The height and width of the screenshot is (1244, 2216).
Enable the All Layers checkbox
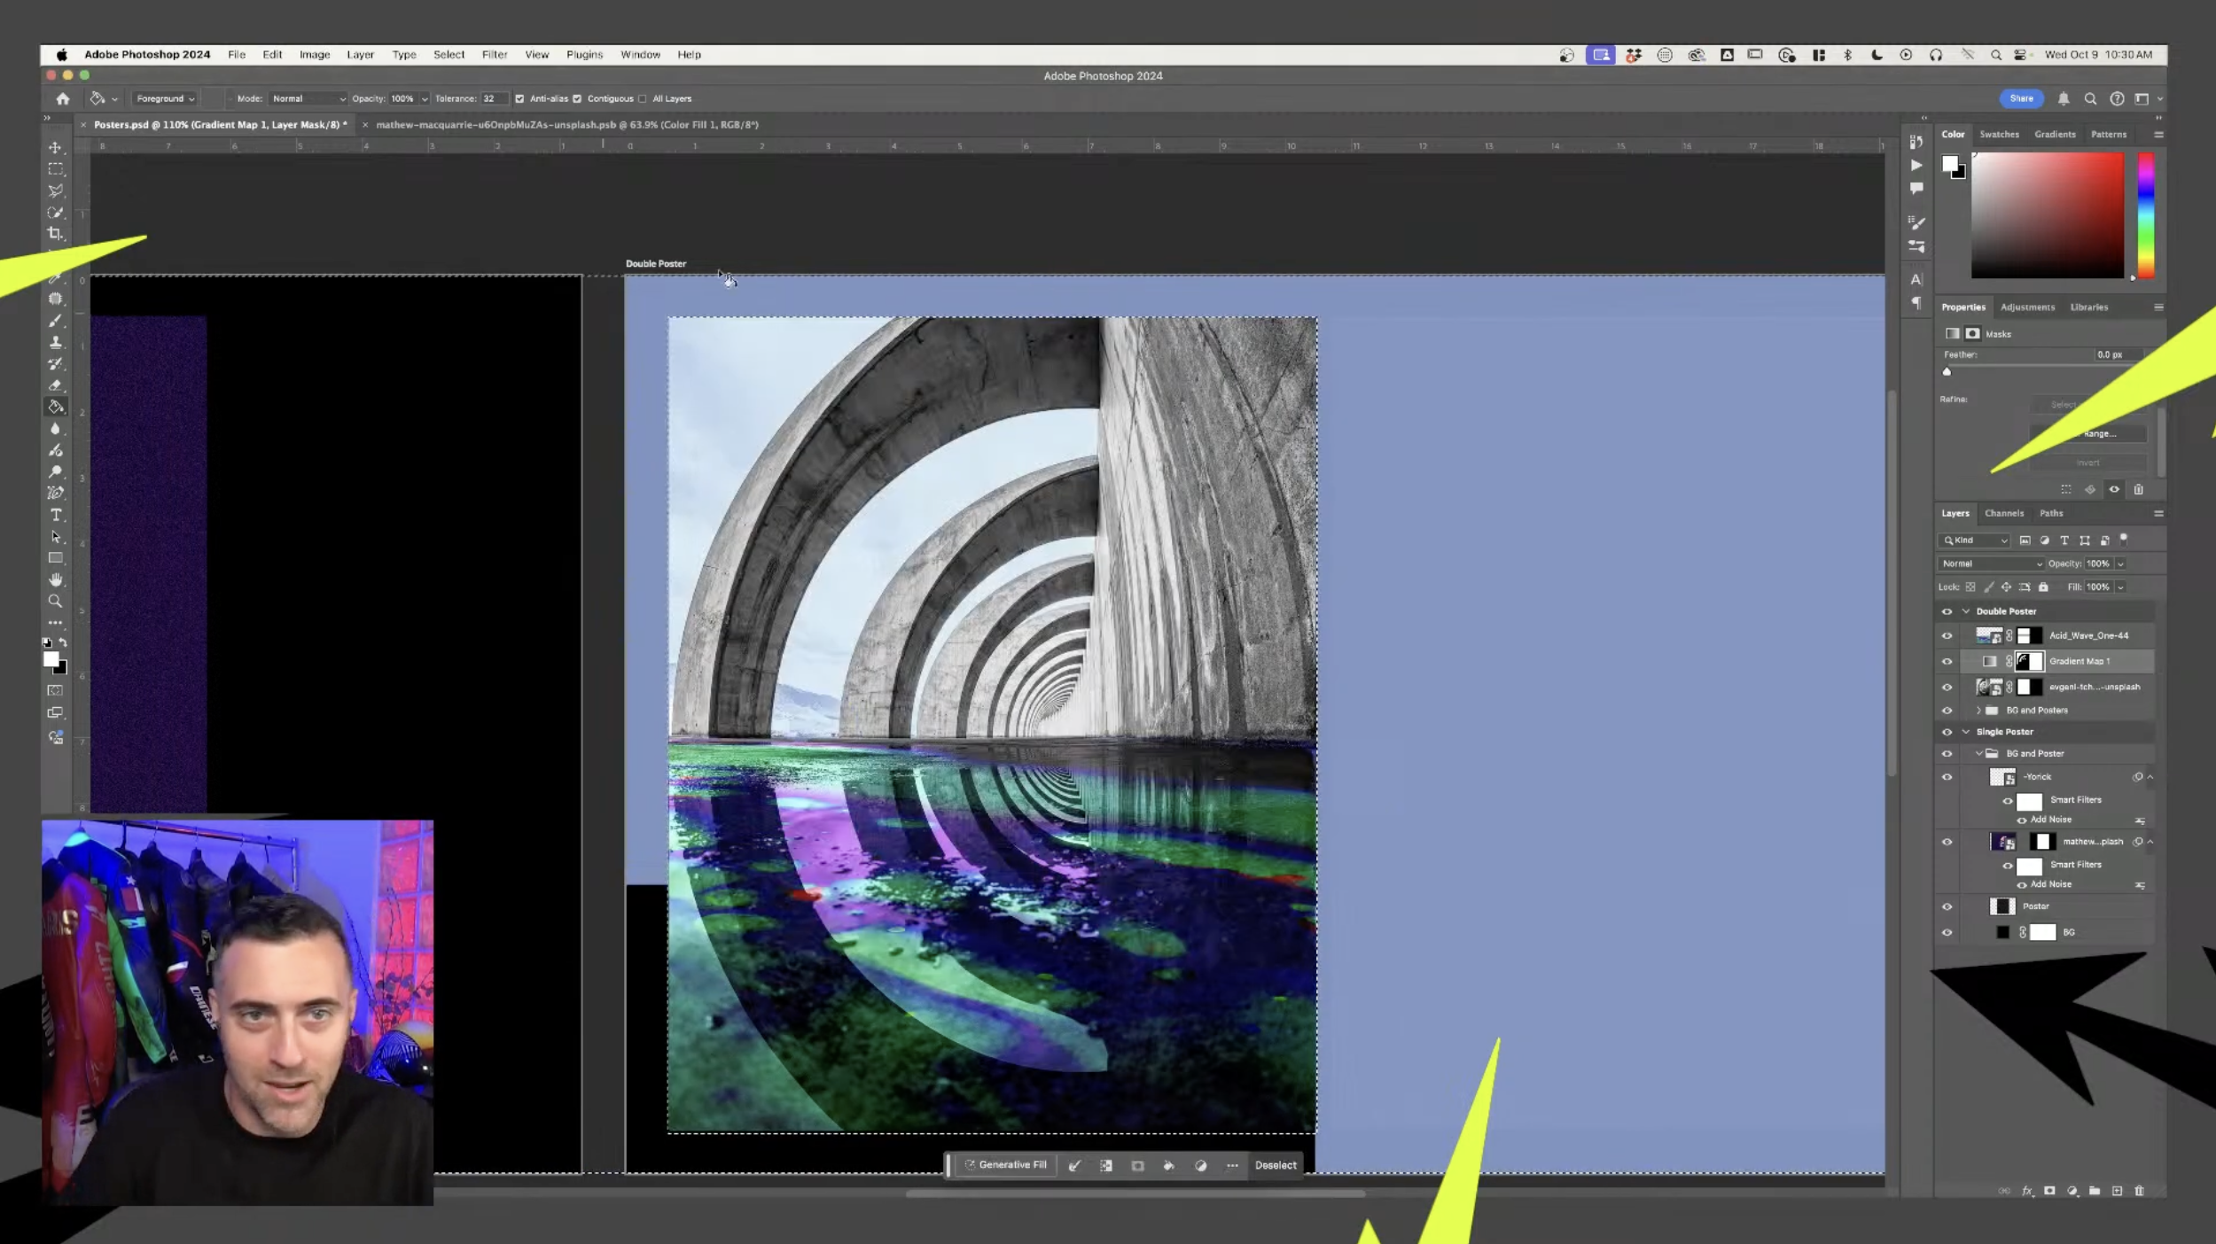(x=643, y=99)
